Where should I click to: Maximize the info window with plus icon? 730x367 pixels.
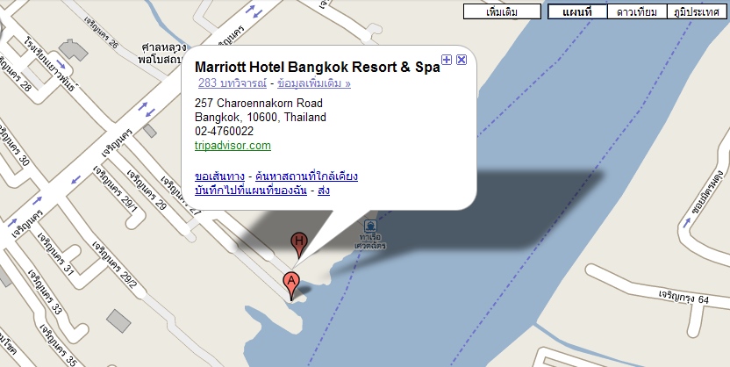tap(447, 59)
